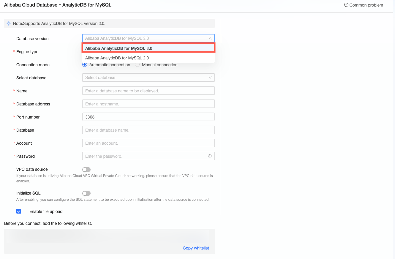This screenshot has width=395, height=259.
Task: Focus the Name input field
Action: pyautogui.click(x=148, y=91)
